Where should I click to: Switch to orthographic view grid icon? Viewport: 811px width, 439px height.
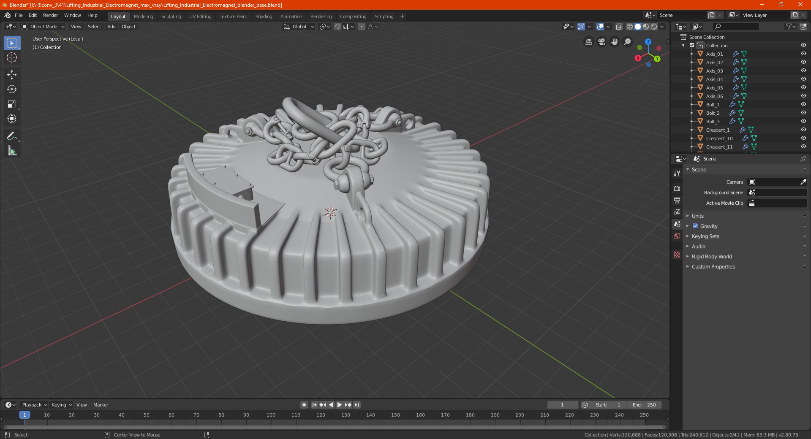pos(589,42)
